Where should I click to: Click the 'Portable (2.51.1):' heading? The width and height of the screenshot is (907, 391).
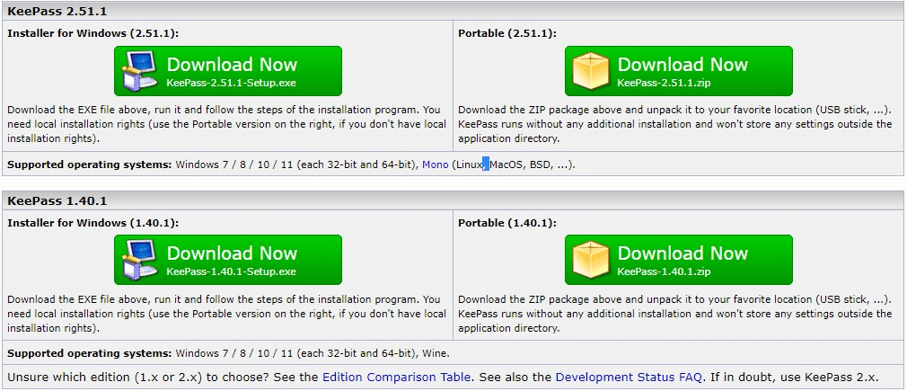pos(507,33)
